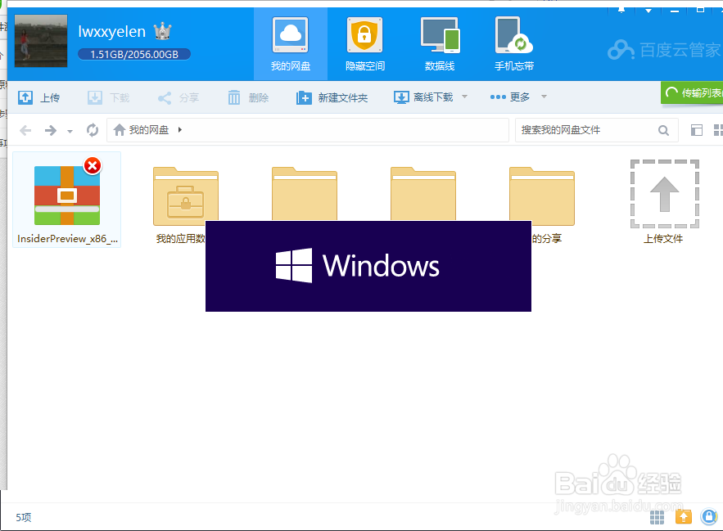Click the orange upload icon in status bar
This screenshot has height=531, width=723.
[684, 517]
